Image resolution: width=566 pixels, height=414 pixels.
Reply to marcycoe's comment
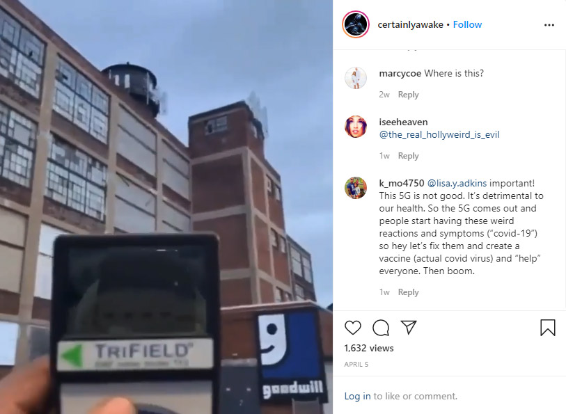tap(408, 95)
